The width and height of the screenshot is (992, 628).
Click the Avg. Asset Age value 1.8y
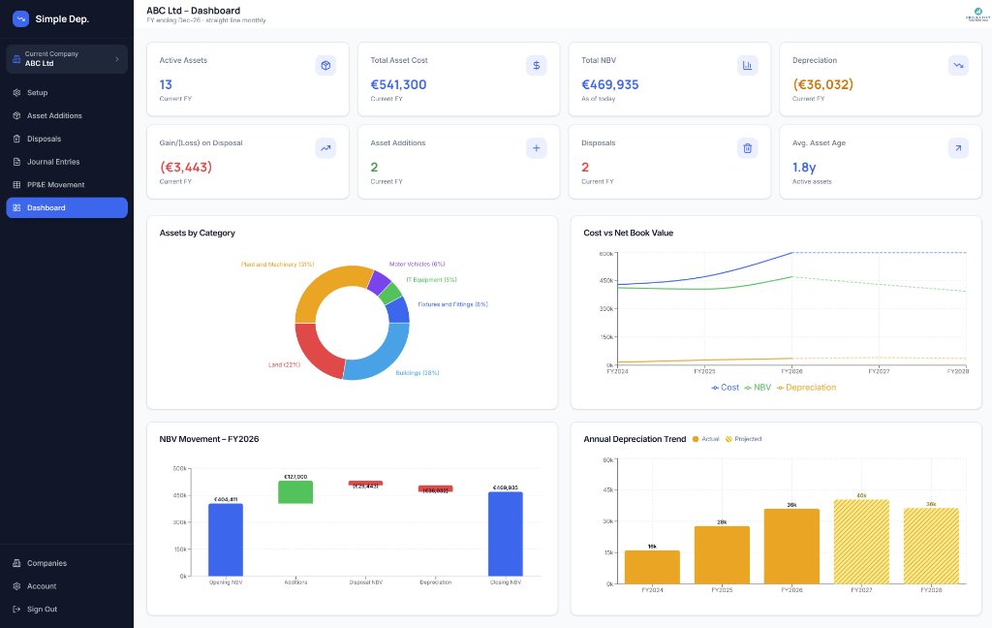point(804,168)
